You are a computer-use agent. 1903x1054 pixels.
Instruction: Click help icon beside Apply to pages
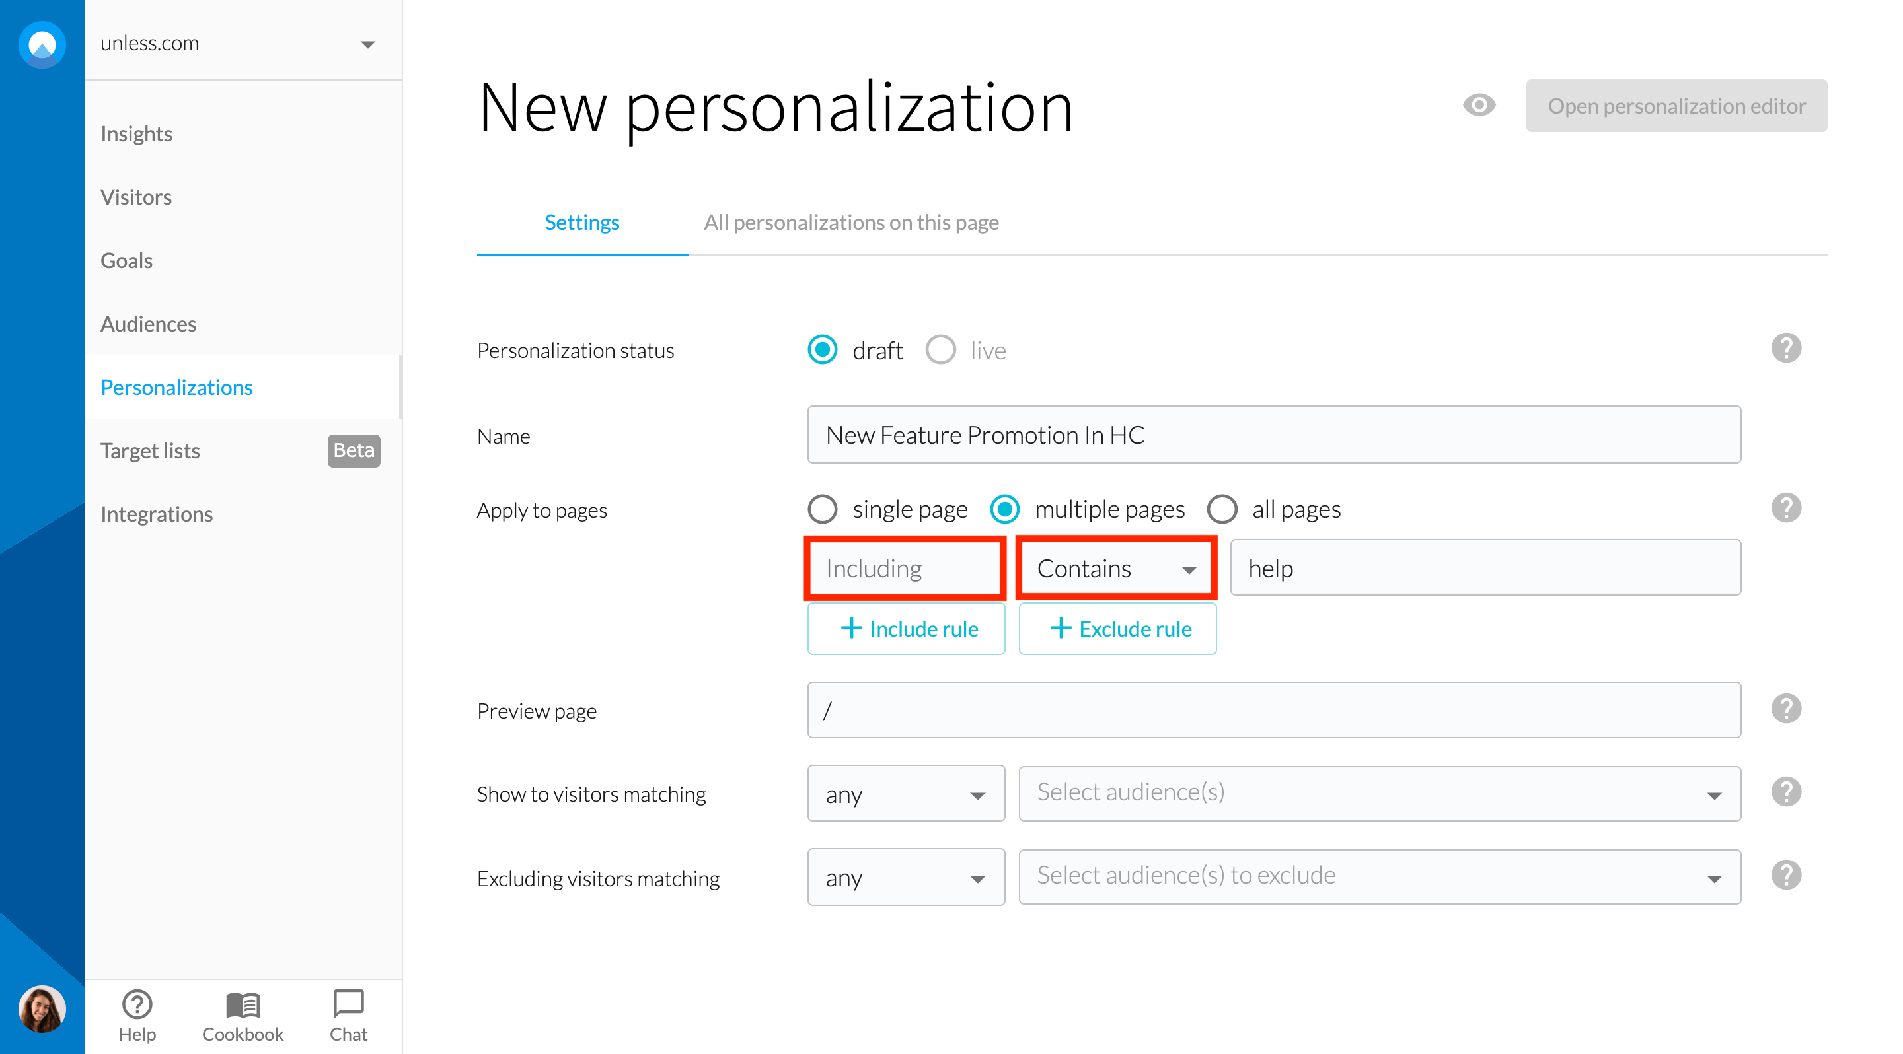point(1785,508)
